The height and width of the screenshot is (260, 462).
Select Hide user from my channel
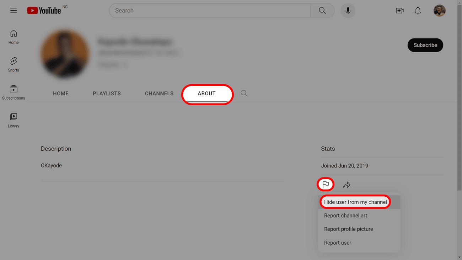coord(355,202)
